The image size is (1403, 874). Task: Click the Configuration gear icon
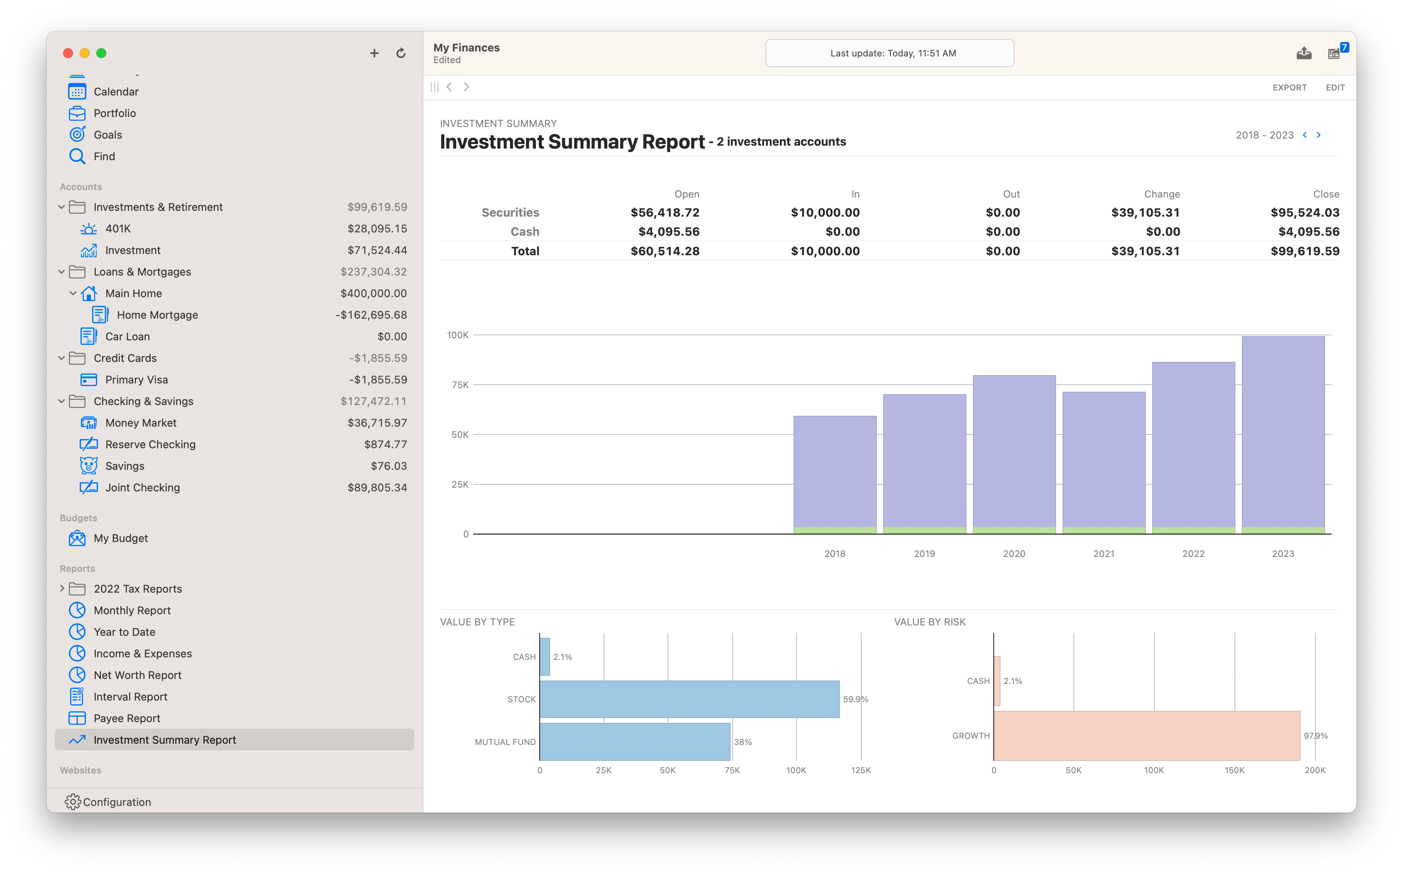[x=73, y=802]
